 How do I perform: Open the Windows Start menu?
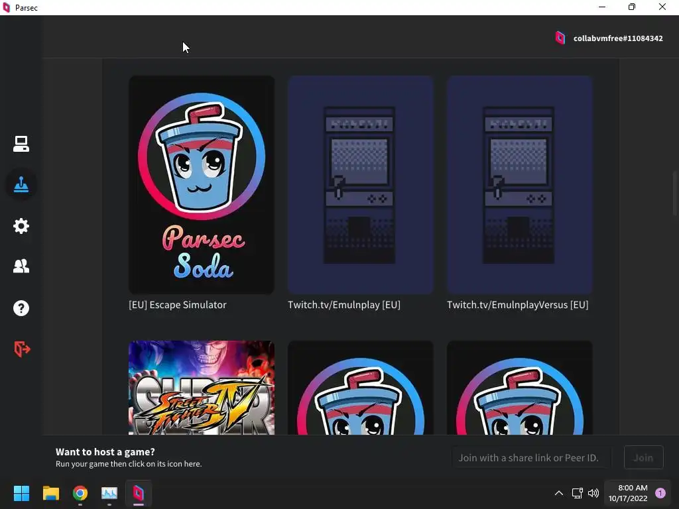point(21,493)
